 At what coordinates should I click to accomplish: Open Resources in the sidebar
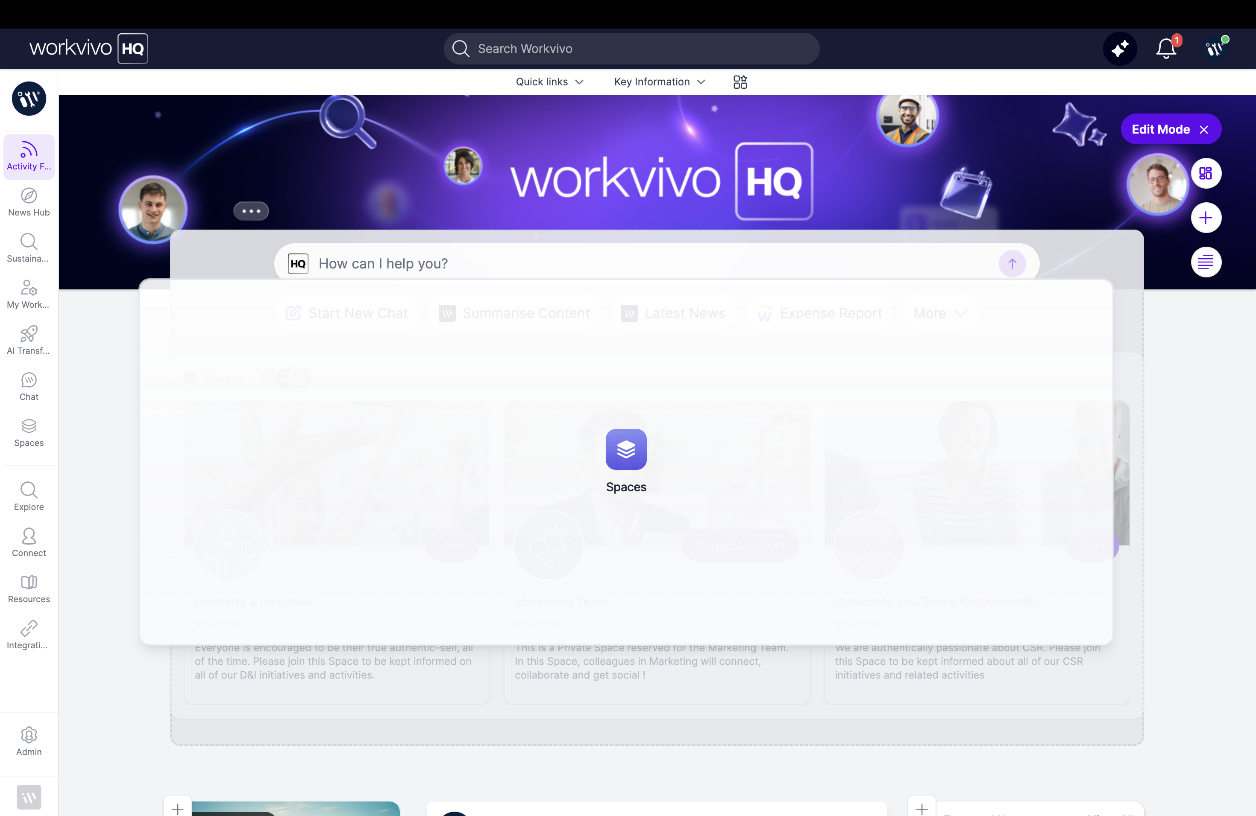(29, 589)
